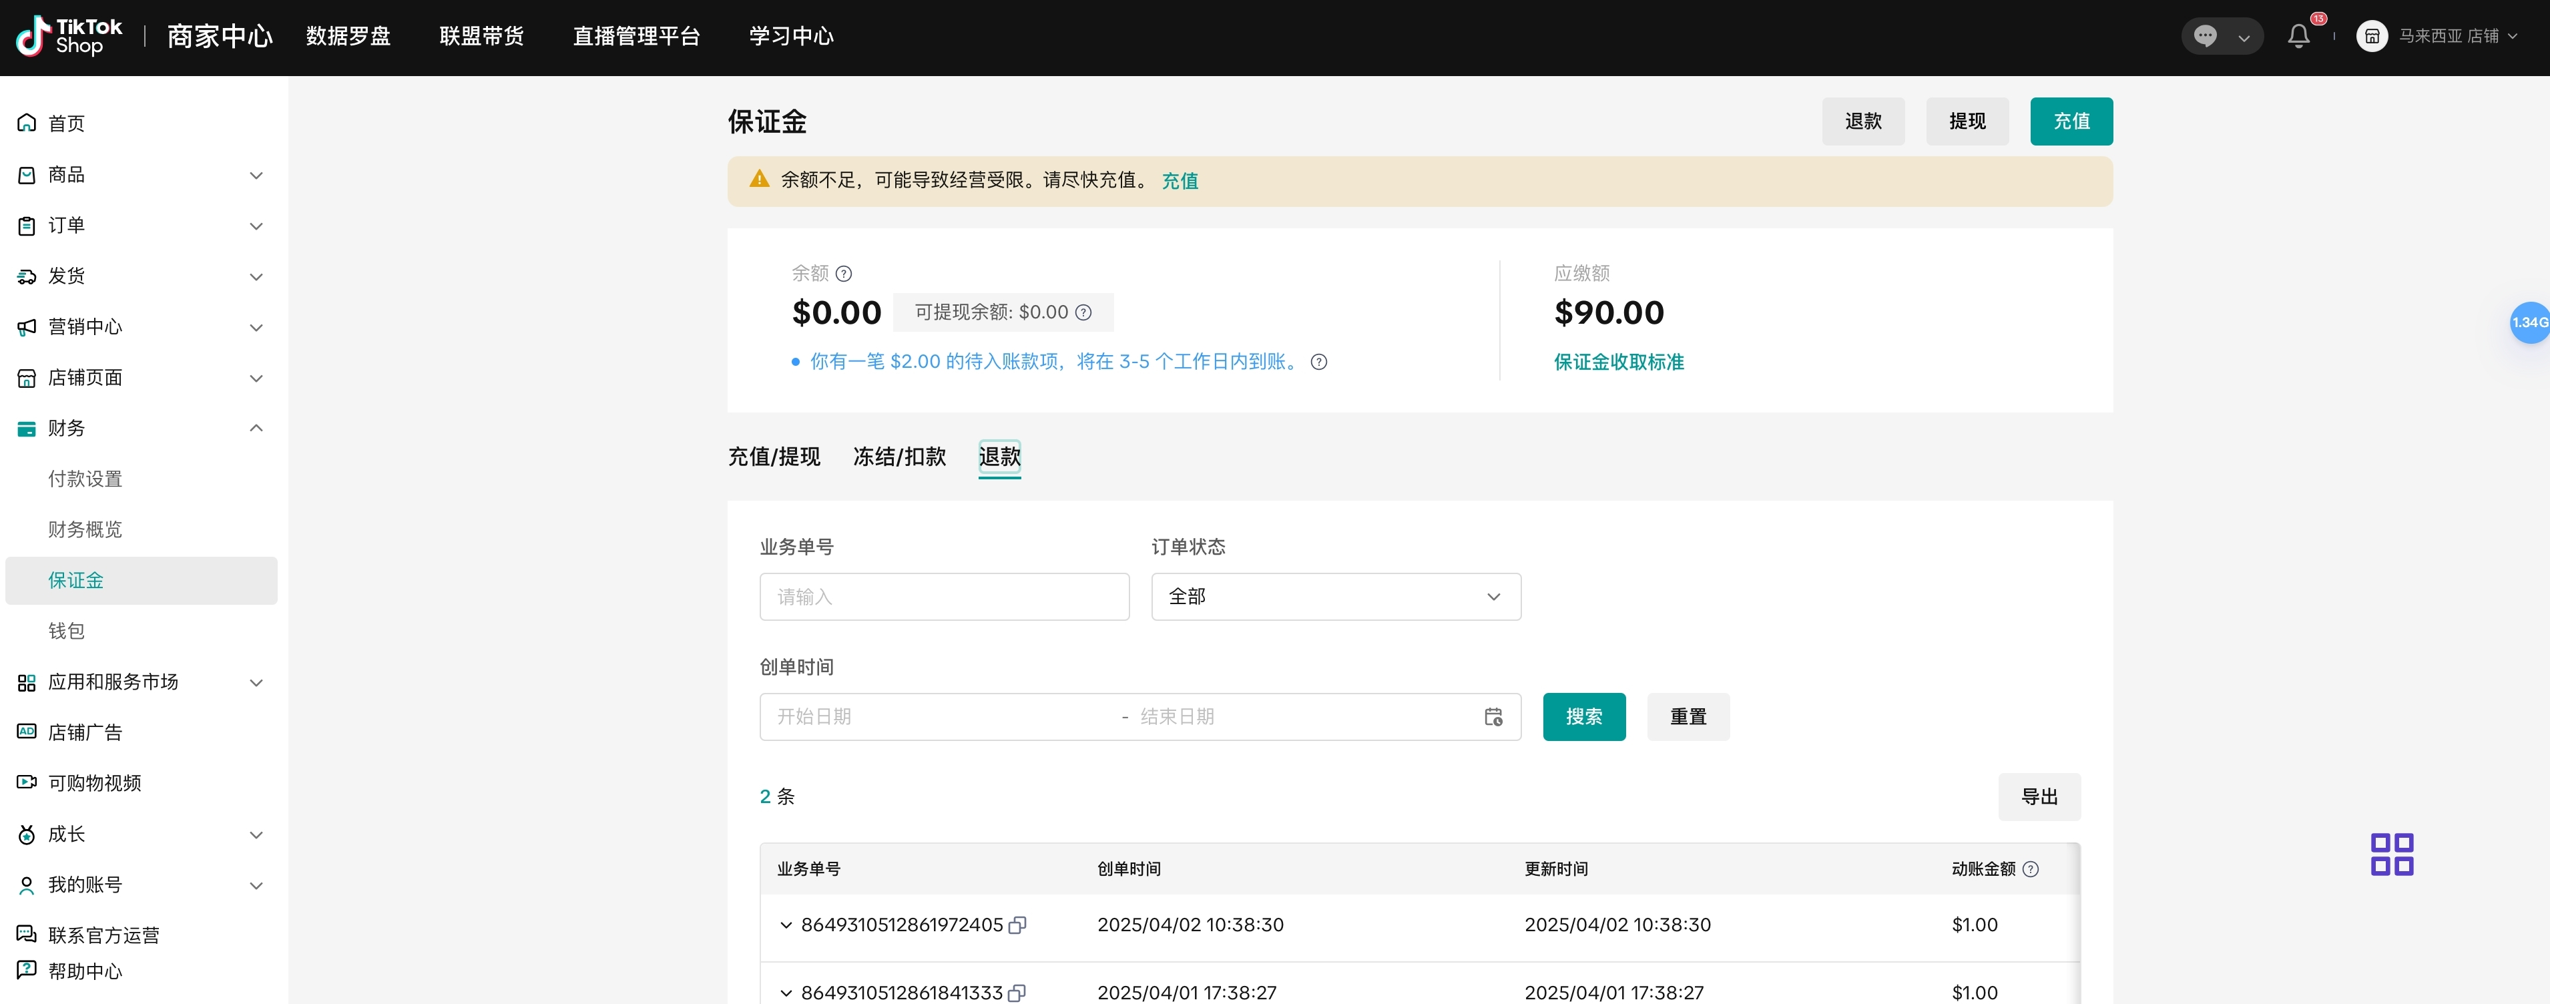
Task: Click the calendar icon in date range field
Action: point(1493,717)
